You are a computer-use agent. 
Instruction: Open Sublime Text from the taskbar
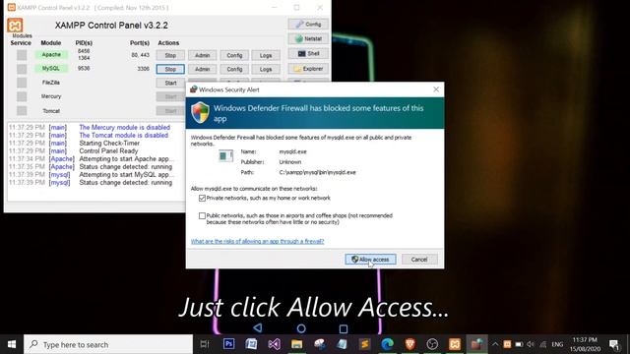point(364,344)
